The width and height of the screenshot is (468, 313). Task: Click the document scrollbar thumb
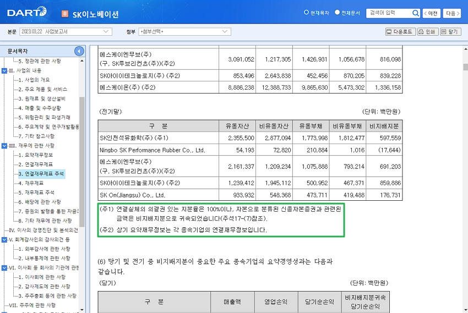(465, 67)
